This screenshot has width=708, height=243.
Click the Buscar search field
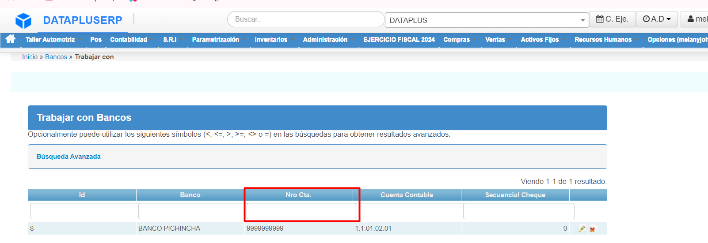(x=305, y=19)
